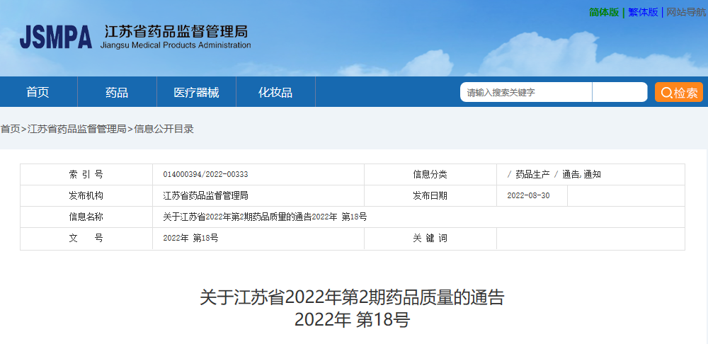Click the 信息分类 label cell

(x=430, y=175)
